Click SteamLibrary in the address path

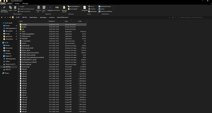(33, 17)
